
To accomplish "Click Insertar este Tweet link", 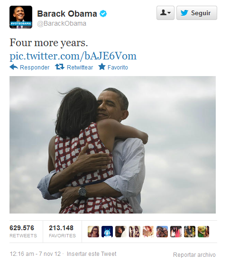I will [x=92, y=254].
